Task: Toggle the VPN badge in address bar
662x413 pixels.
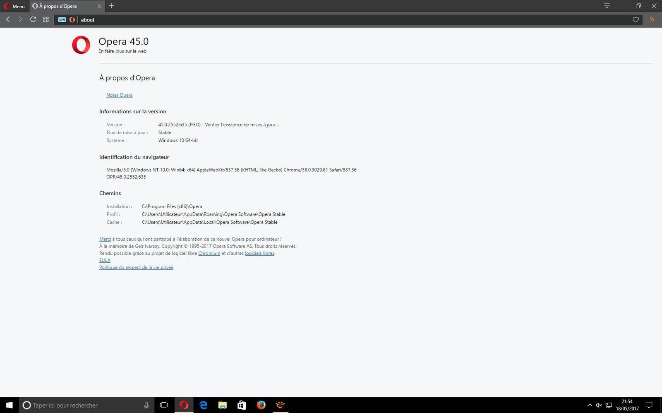Action: (62, 19)
